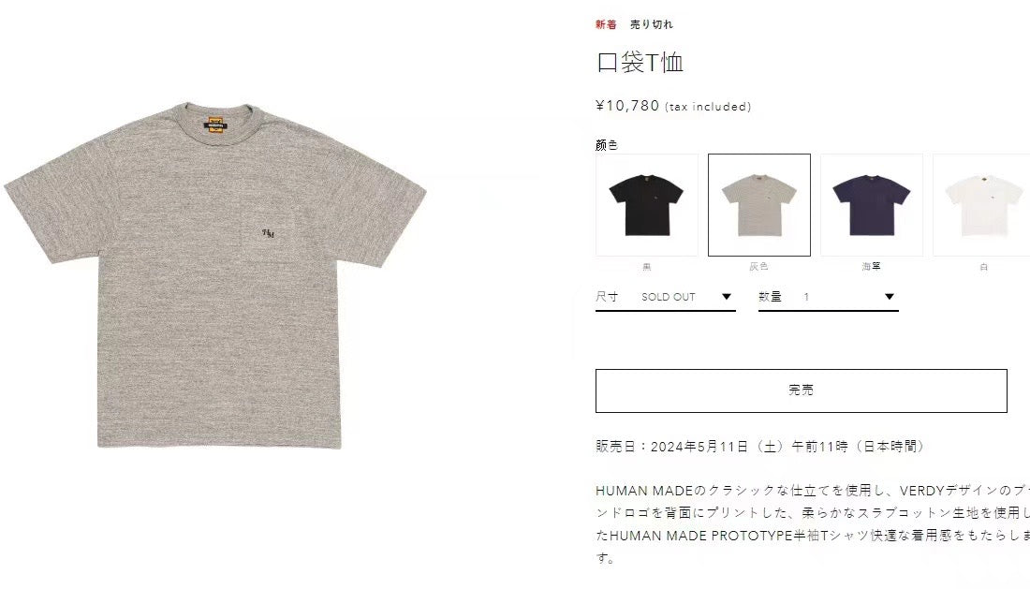The height and width of the screenshot is (589, 1030).
Task: Click the arrow beside SOLD OUT size
Action: tap(726, 297)
